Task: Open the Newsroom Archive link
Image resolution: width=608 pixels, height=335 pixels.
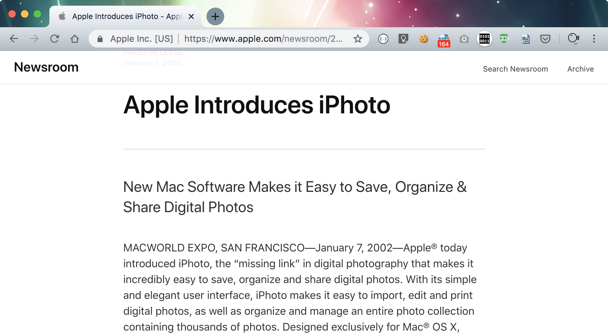Action: point(580,69)
